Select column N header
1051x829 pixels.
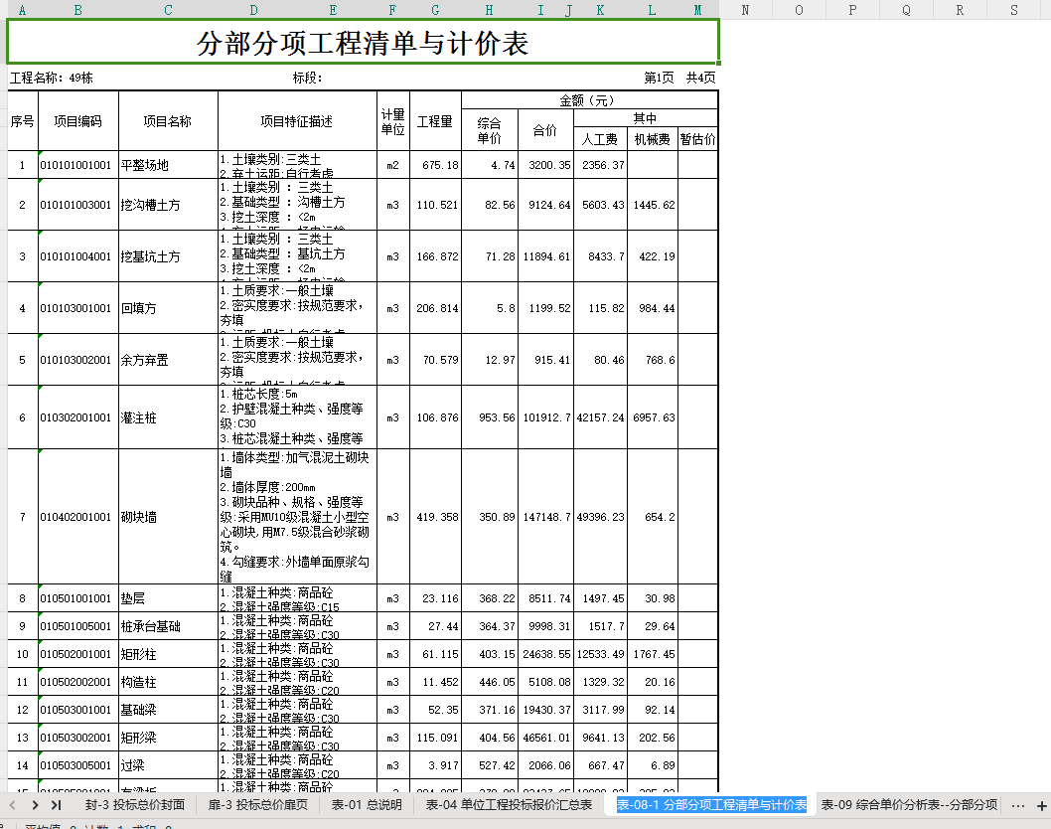(x=745, y=10)
